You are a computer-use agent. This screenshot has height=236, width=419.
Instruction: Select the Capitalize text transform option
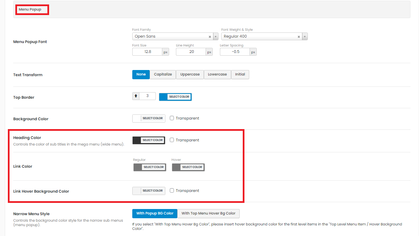(163, 74)
